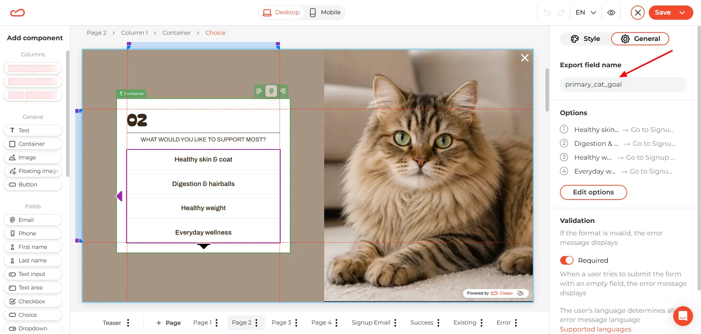
Task: Open Signup Email options menu
Action: [x=395, y=323]
